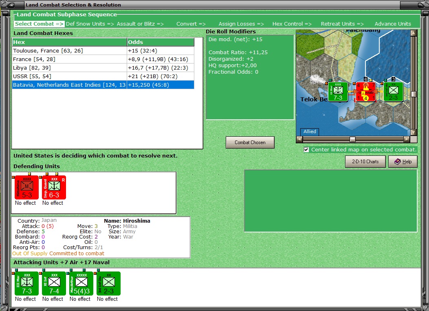Click the +16,7 (+17,7B) (22:3) odds cell

[161, 68]
